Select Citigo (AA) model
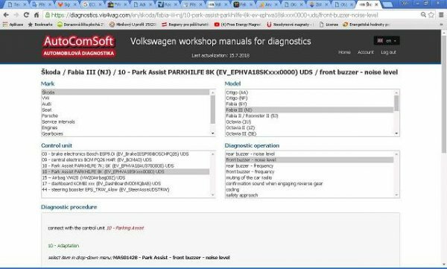The width and height of the screenshot is (447, 269). click(309, 92)
